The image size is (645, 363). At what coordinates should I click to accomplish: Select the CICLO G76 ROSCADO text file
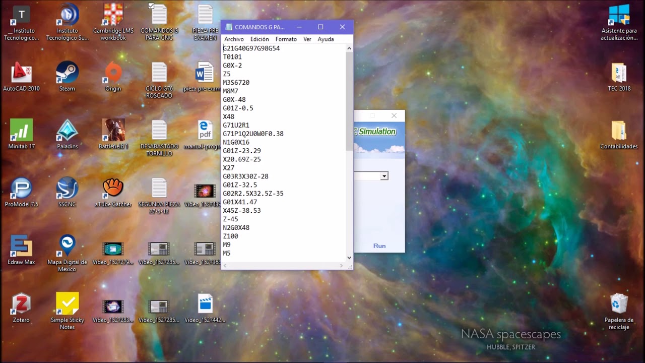coord(159,80)
